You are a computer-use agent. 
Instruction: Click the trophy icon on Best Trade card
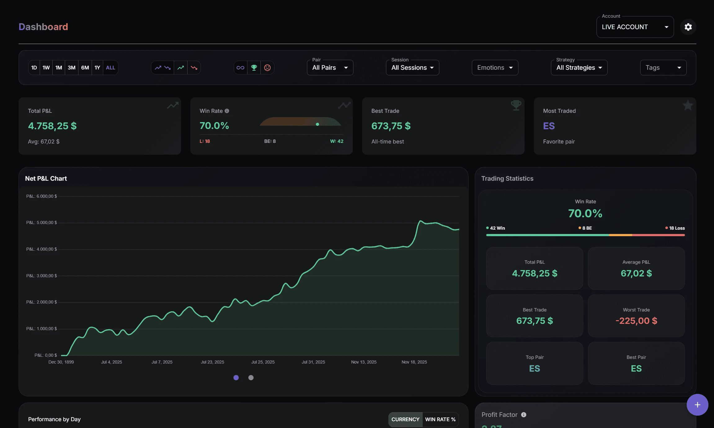516,105
